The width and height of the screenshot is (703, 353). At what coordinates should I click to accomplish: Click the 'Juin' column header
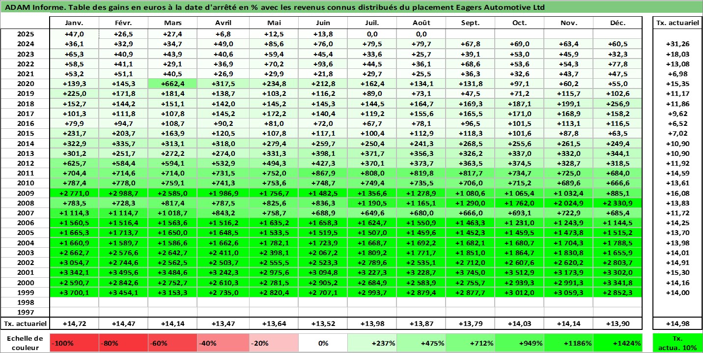click(323, 23)
